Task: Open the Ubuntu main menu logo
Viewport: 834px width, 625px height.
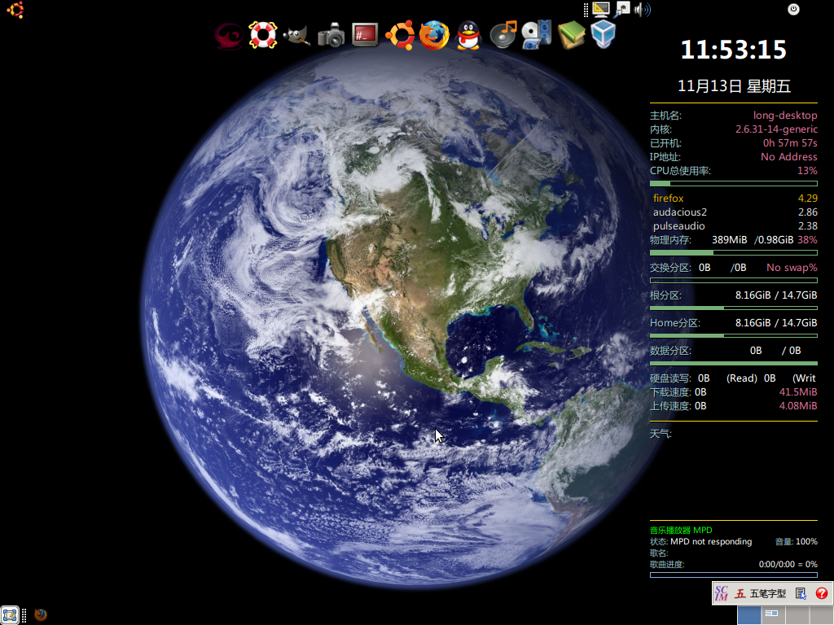Action: (15, 10)
